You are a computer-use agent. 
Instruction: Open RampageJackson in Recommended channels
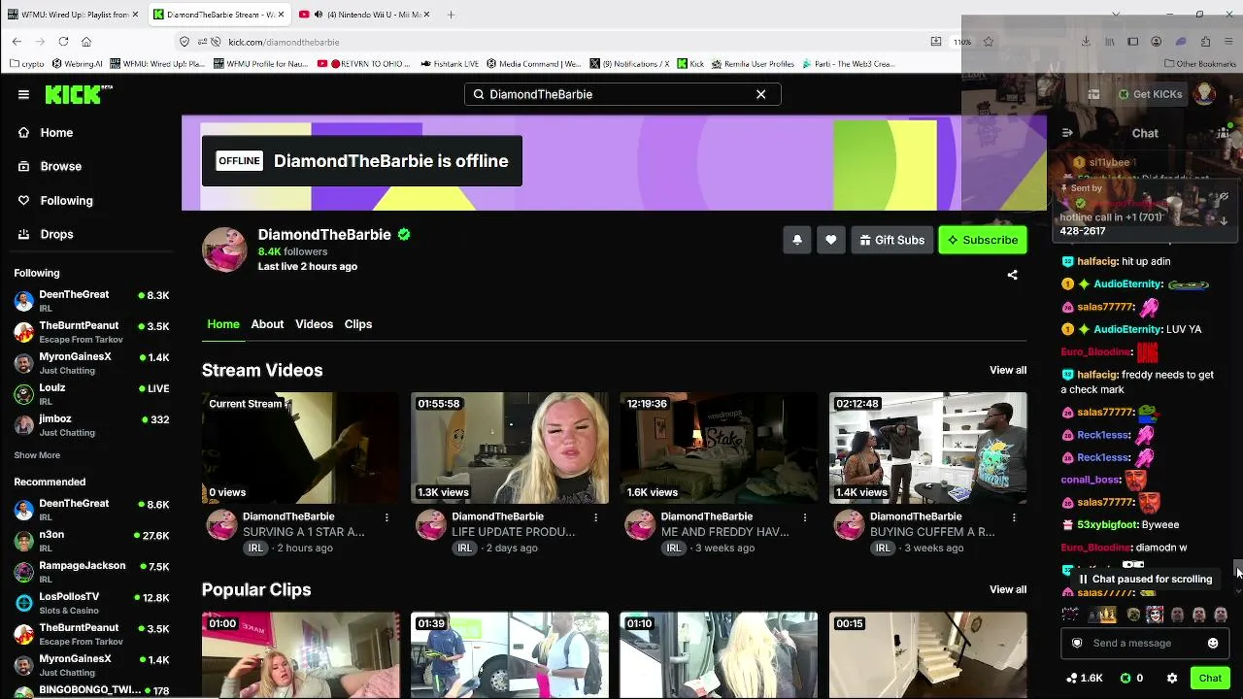[x=91, y=572]
